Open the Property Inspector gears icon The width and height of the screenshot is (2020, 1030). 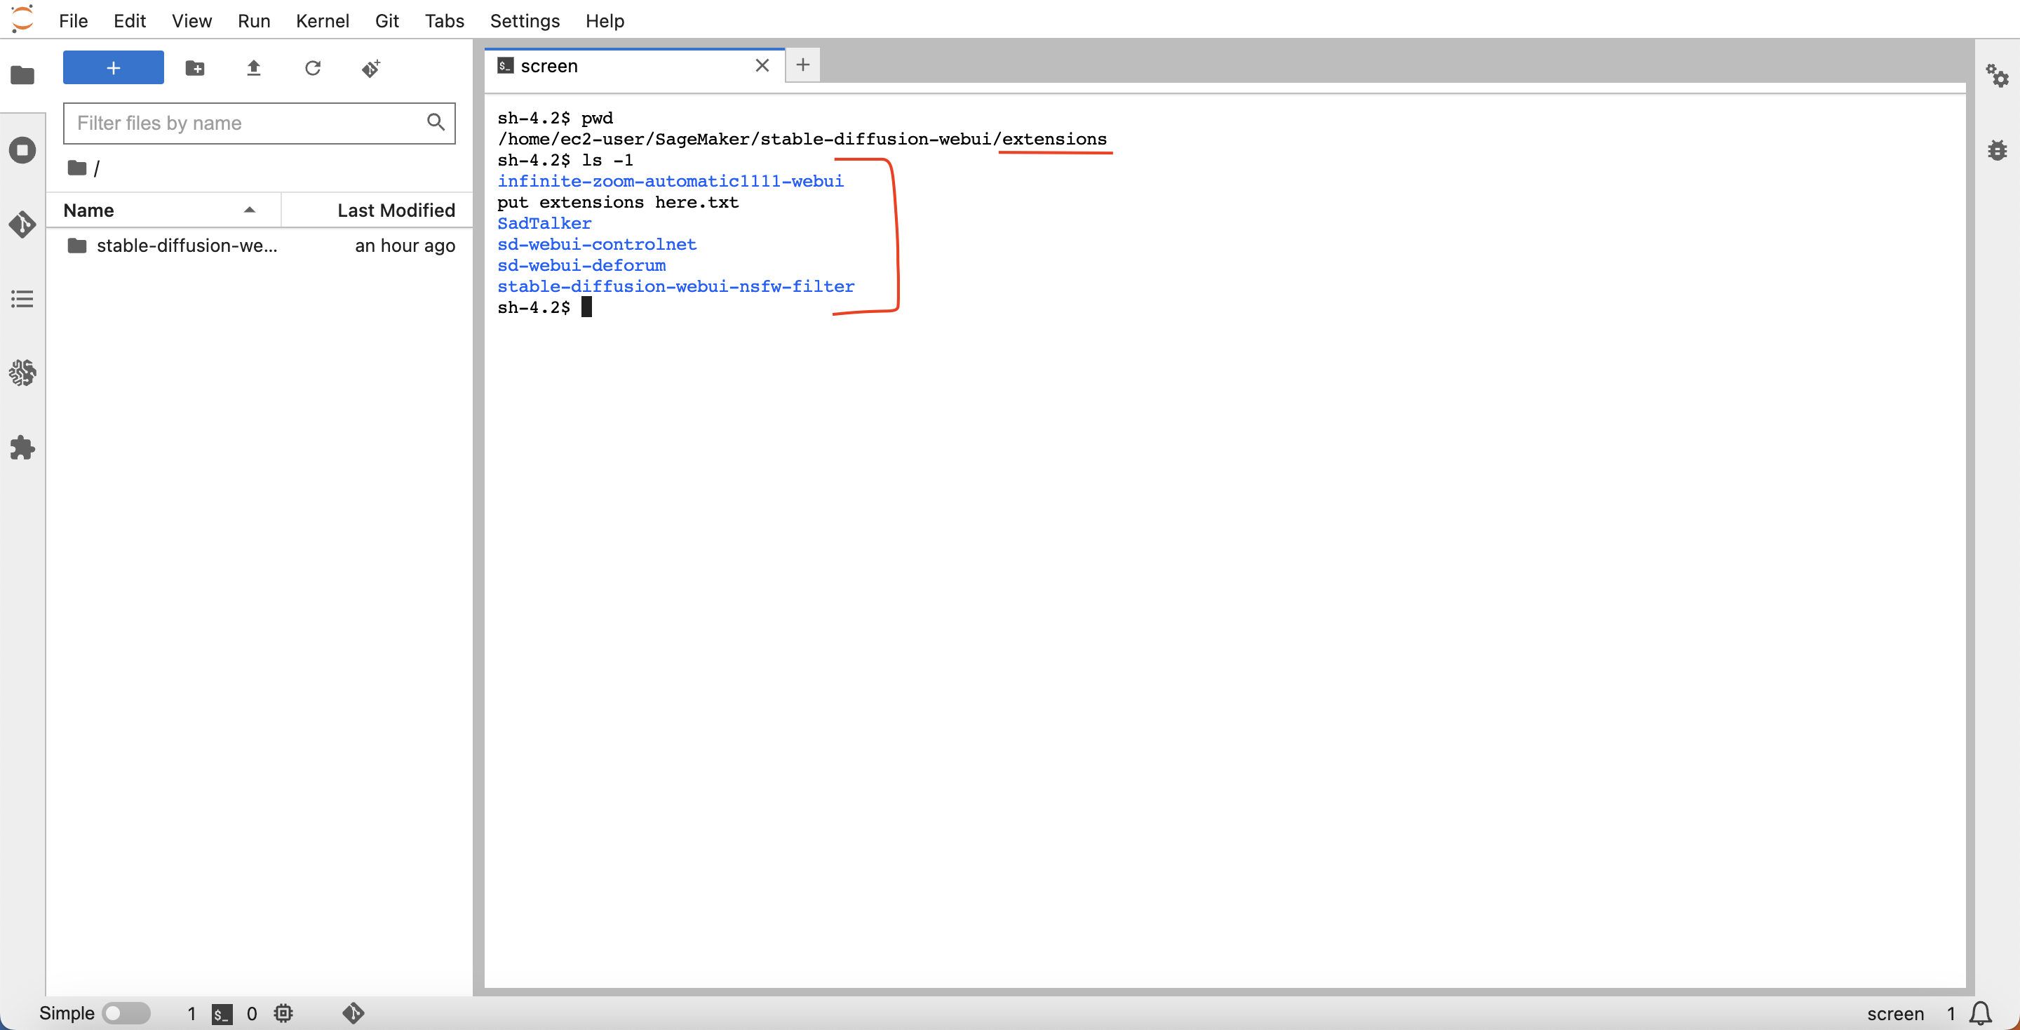click(x=1996, y=76)
